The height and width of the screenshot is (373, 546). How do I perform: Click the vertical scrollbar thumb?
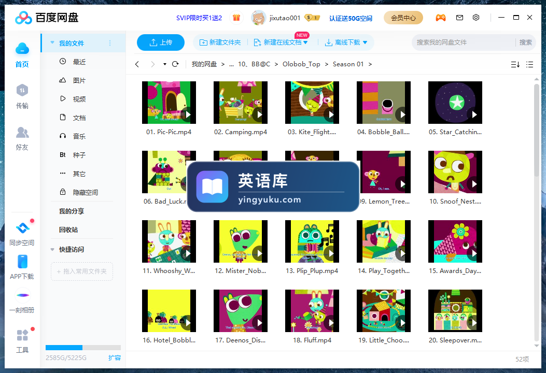point(537,130)
